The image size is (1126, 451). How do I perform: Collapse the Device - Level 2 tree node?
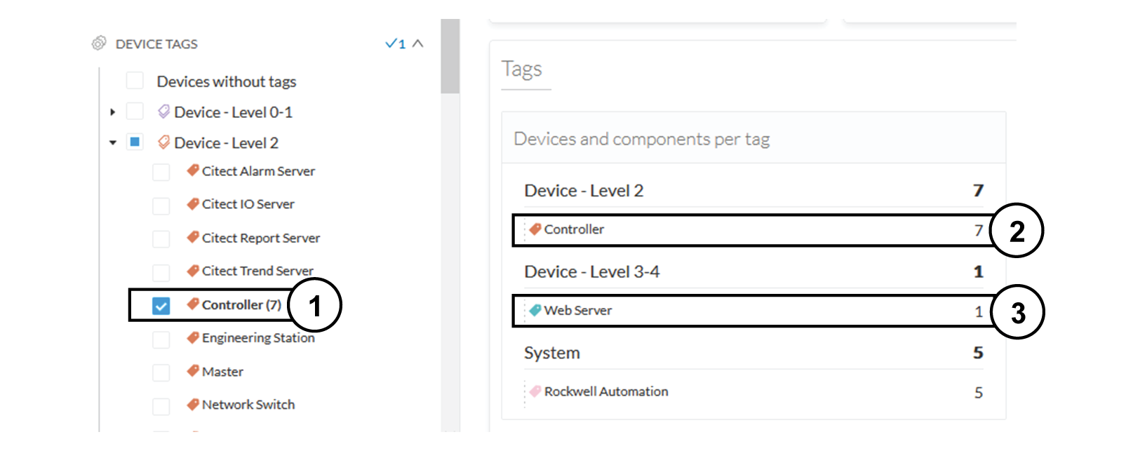point(113,142)
